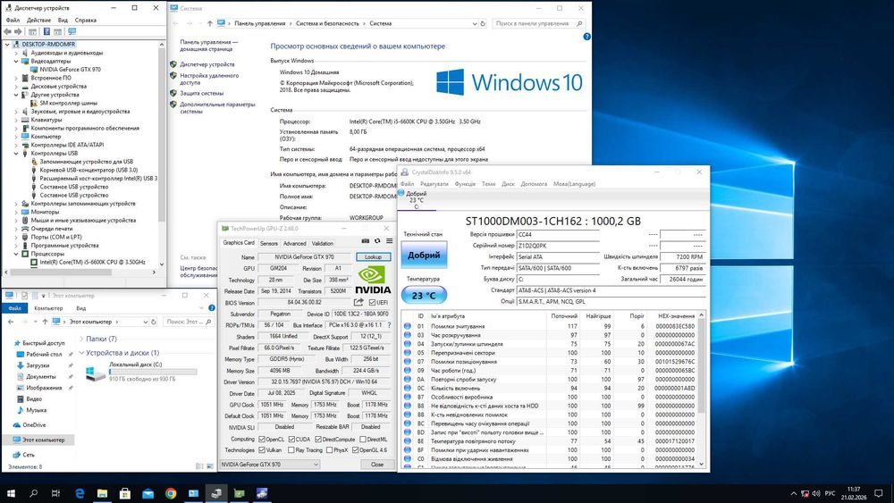Open Функція menu in CrystalDiskInfo
894x503 pixels.
(465, 184)
